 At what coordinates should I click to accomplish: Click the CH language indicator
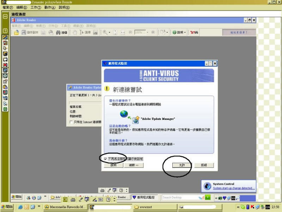[65, 200]
